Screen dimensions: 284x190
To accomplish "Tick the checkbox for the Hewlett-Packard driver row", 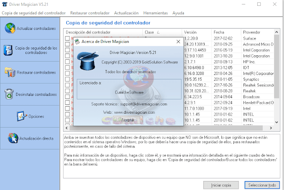I will [67, 103].
